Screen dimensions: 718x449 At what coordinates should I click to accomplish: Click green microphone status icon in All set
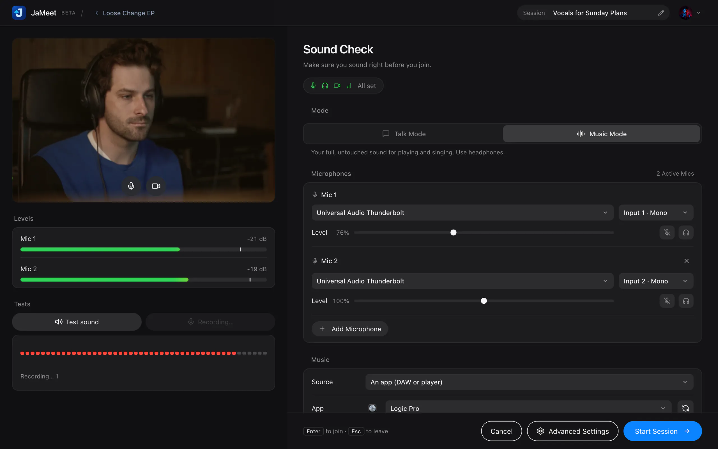coord(313,86)
